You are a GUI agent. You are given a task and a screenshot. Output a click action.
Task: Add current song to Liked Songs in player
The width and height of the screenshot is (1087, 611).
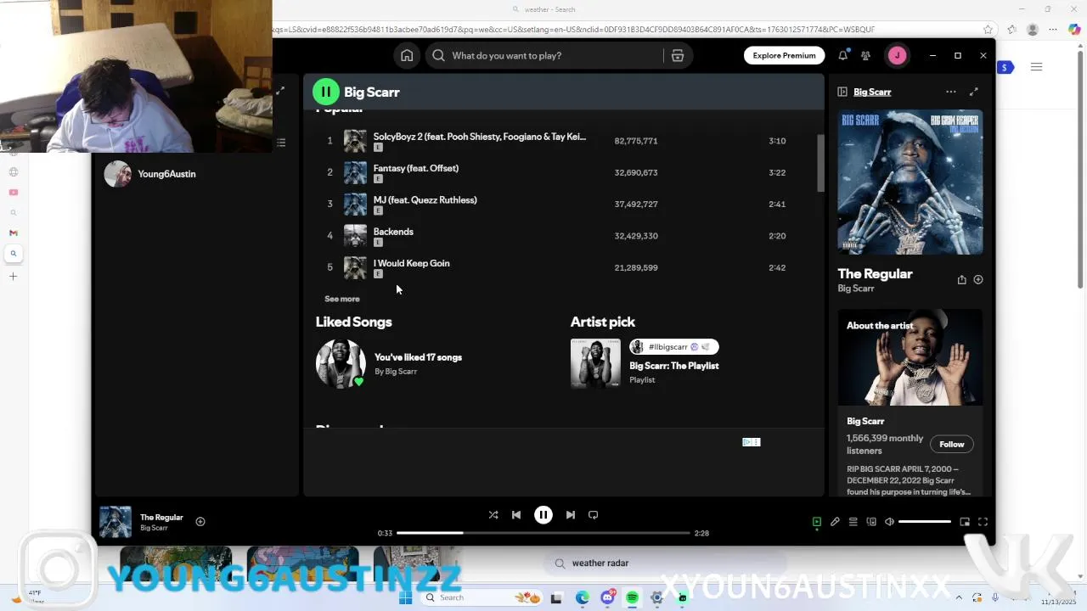coord(200,522)
